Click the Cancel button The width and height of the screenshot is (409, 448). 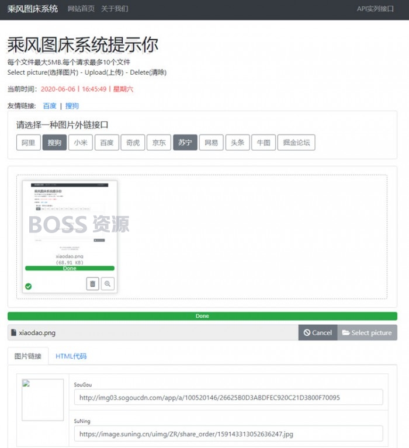tap(318, 332)
